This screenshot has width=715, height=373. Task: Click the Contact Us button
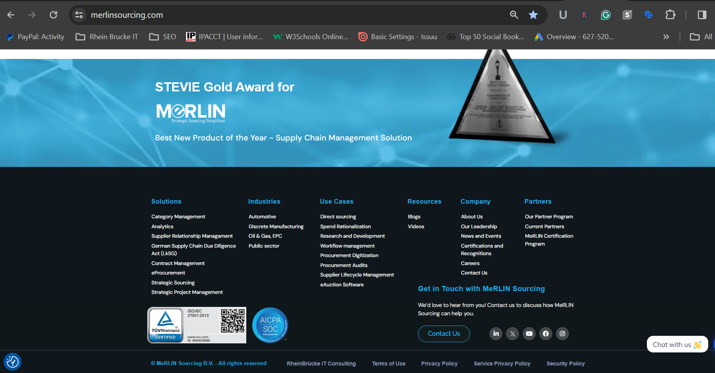(444, 333)
